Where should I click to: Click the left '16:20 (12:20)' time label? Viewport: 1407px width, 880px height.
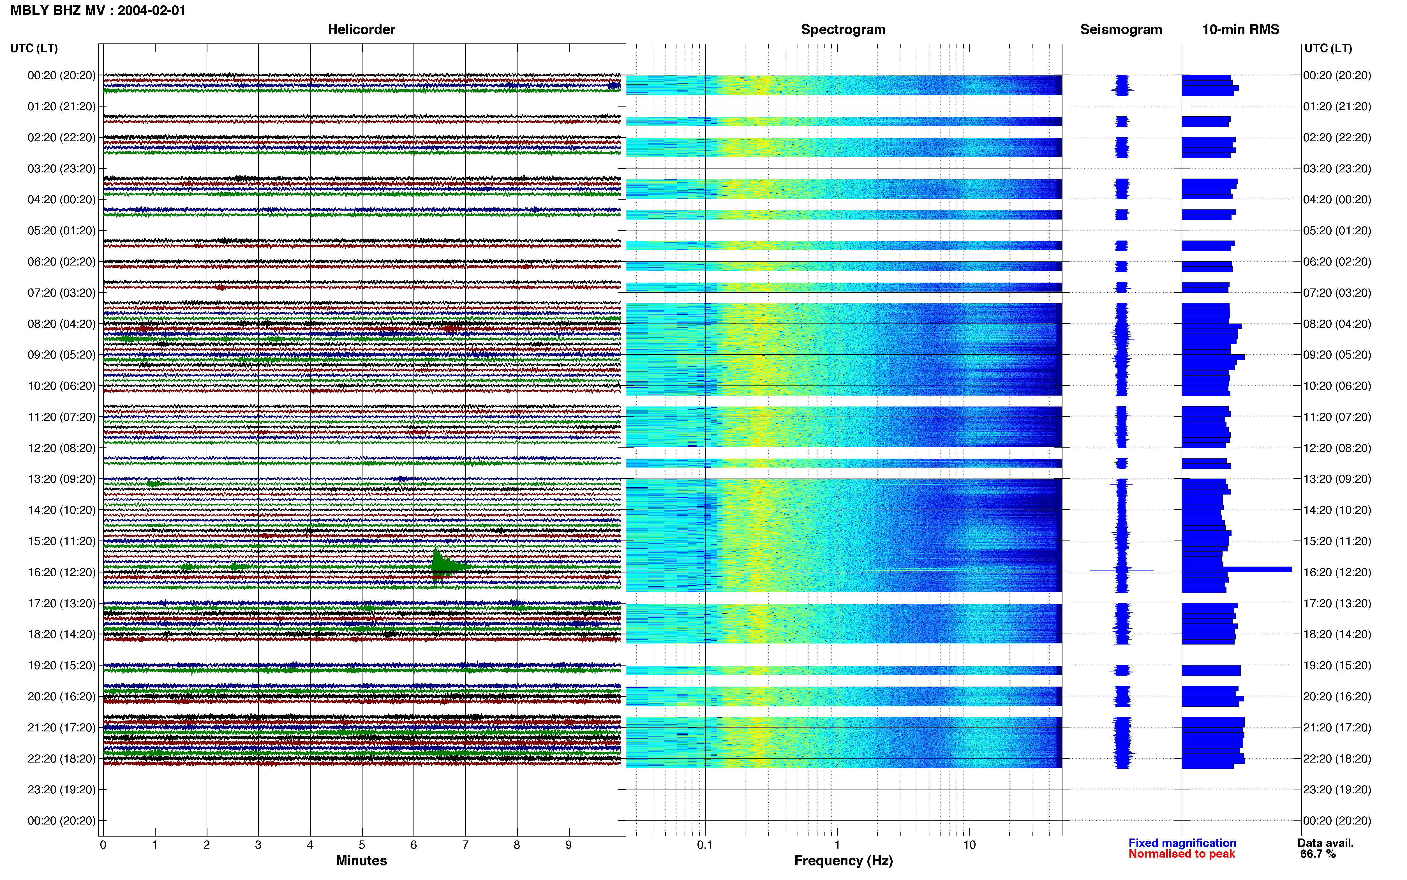[62, 572]
